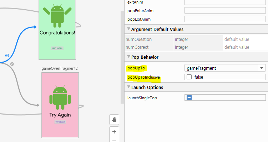268x142 pixels.
Task: Edit numQuestion default value cell
Action: 246,39
